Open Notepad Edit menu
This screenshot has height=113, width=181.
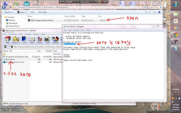[70, 30]
